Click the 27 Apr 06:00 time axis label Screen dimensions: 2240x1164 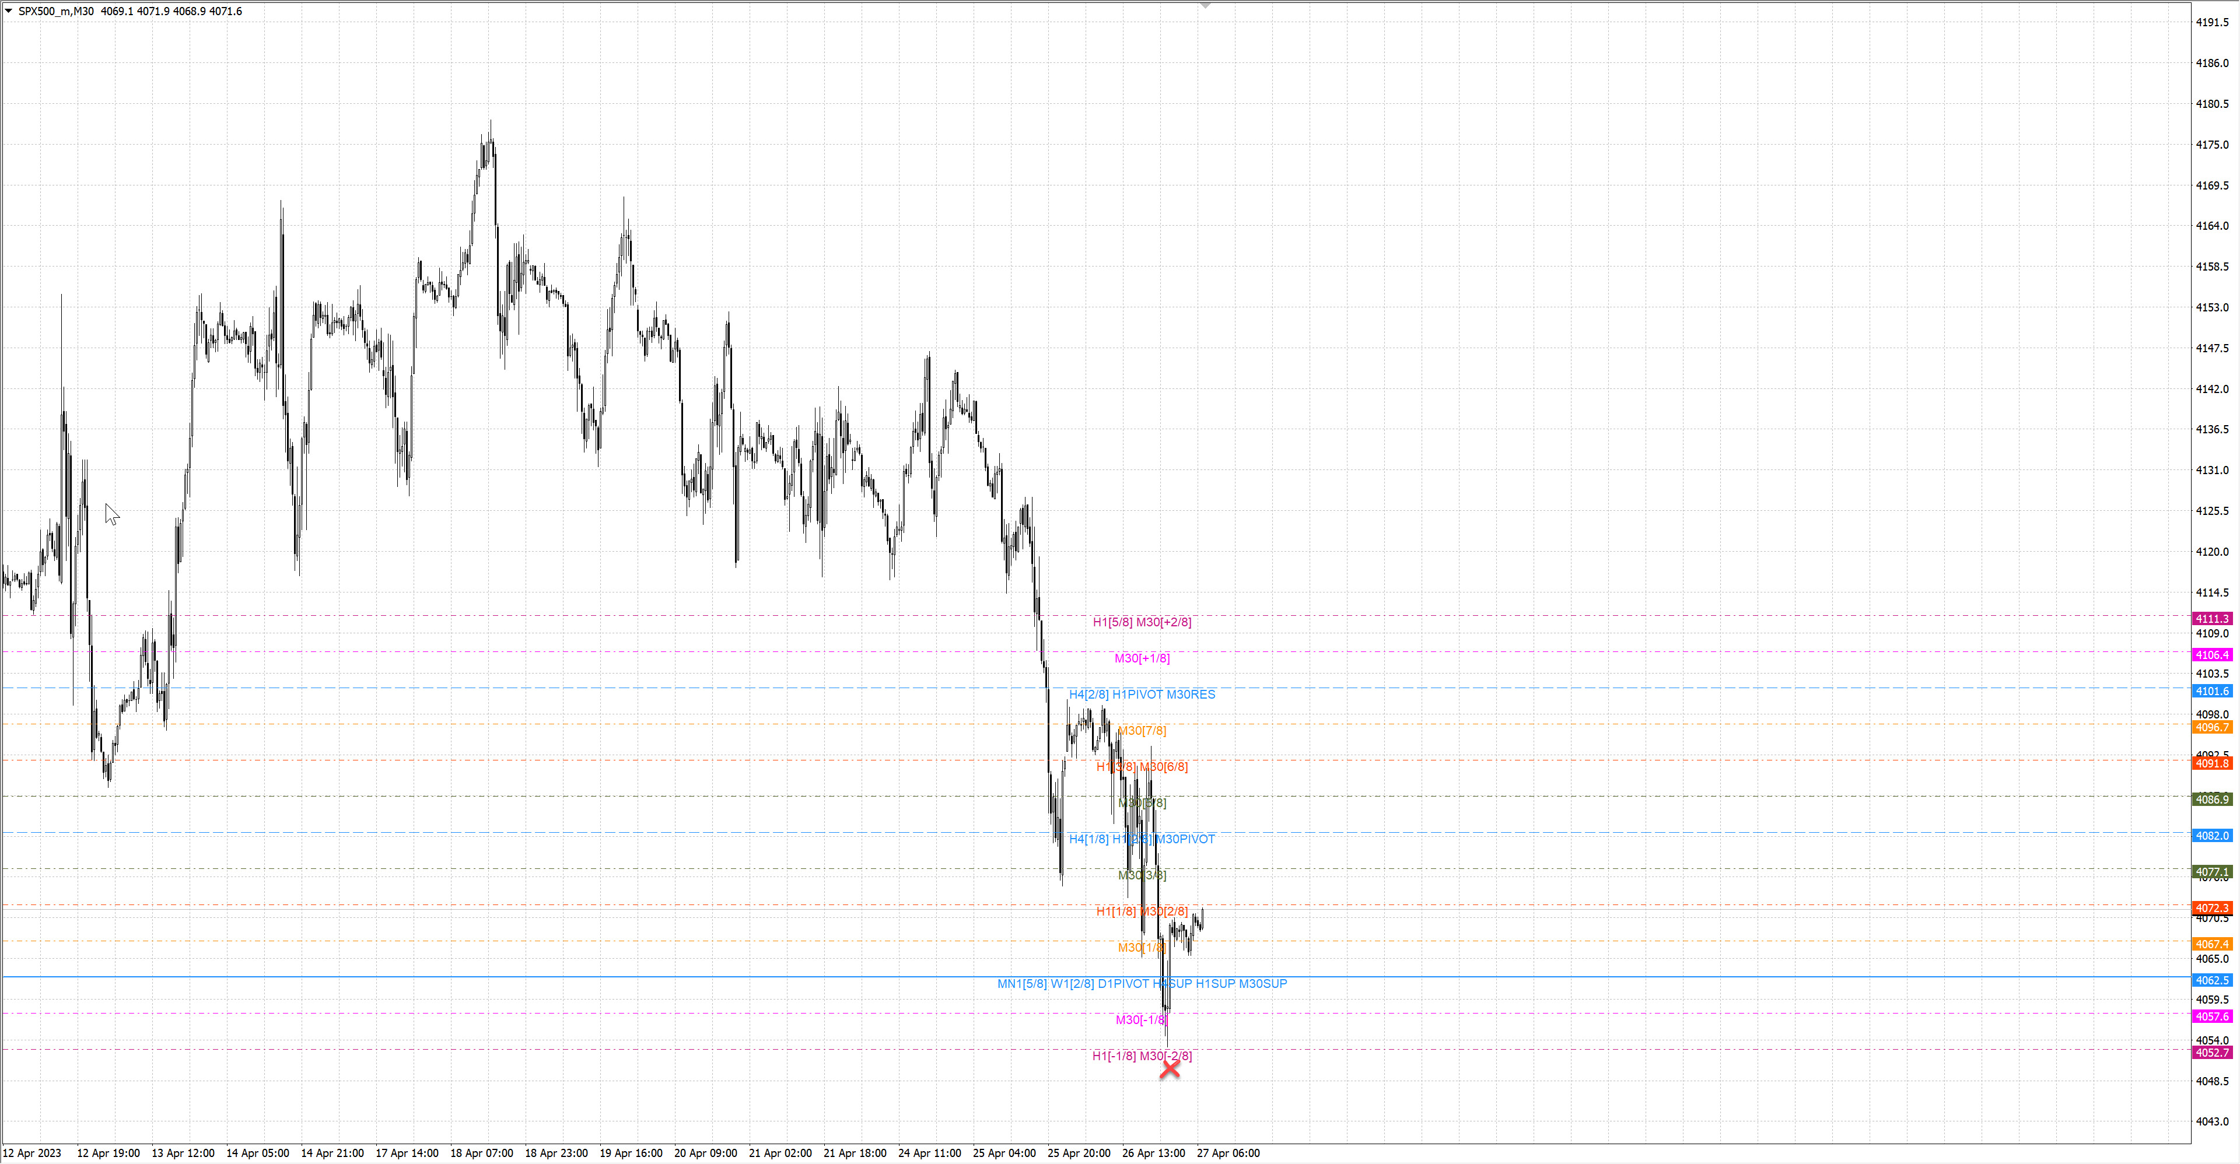(1228, 1154)
